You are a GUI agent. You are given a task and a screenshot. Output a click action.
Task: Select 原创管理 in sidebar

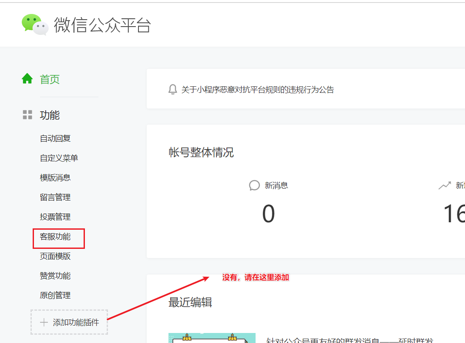[55, 295]
